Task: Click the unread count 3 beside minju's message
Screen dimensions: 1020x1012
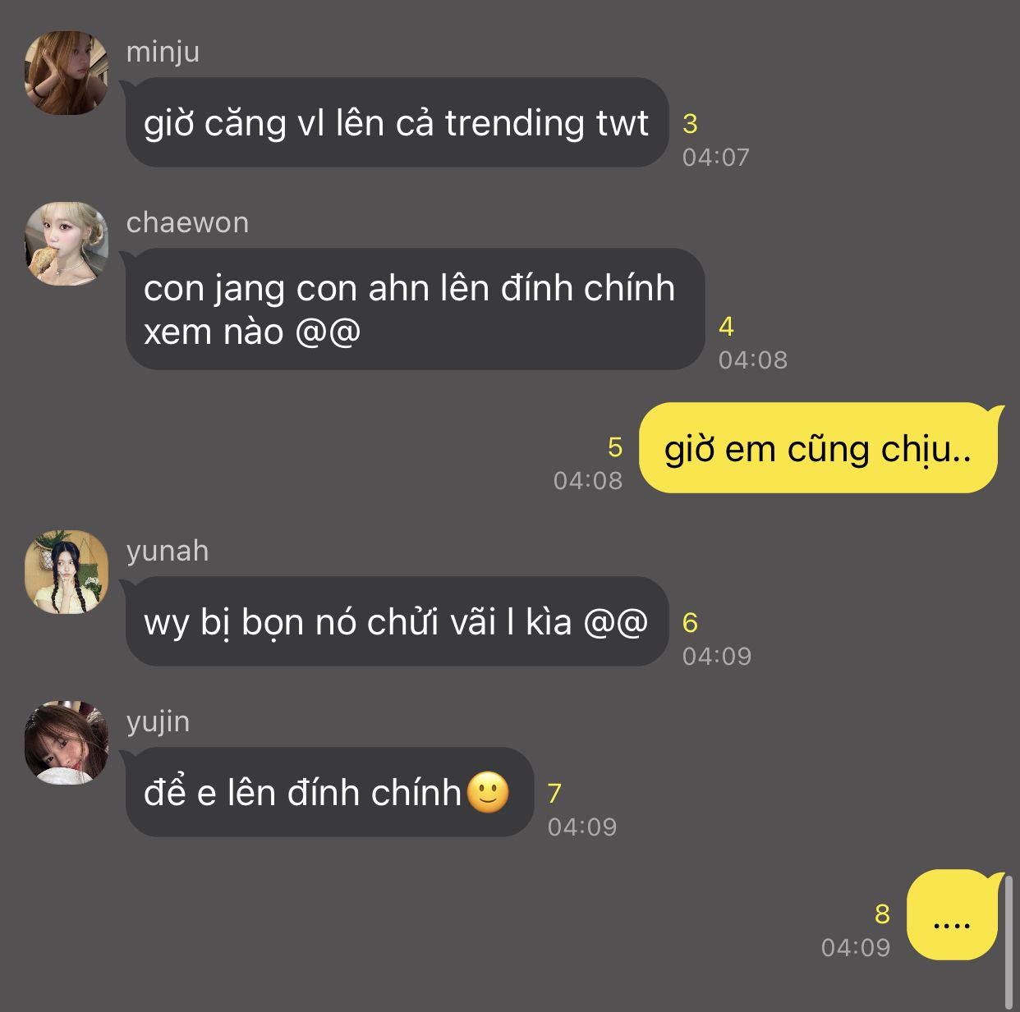Action: point(690,124)
